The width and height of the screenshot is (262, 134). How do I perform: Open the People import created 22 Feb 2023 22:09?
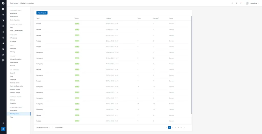[x=113, y=24]
